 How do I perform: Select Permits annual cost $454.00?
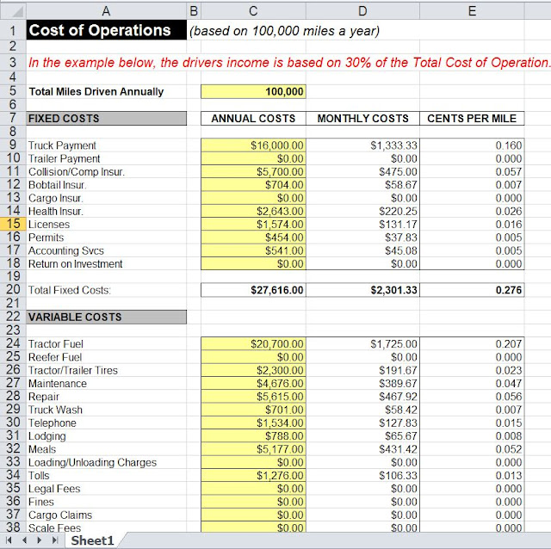[x=253, y=237]
